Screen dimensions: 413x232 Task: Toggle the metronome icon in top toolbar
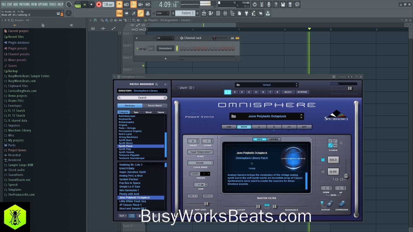tap(119, 5)
